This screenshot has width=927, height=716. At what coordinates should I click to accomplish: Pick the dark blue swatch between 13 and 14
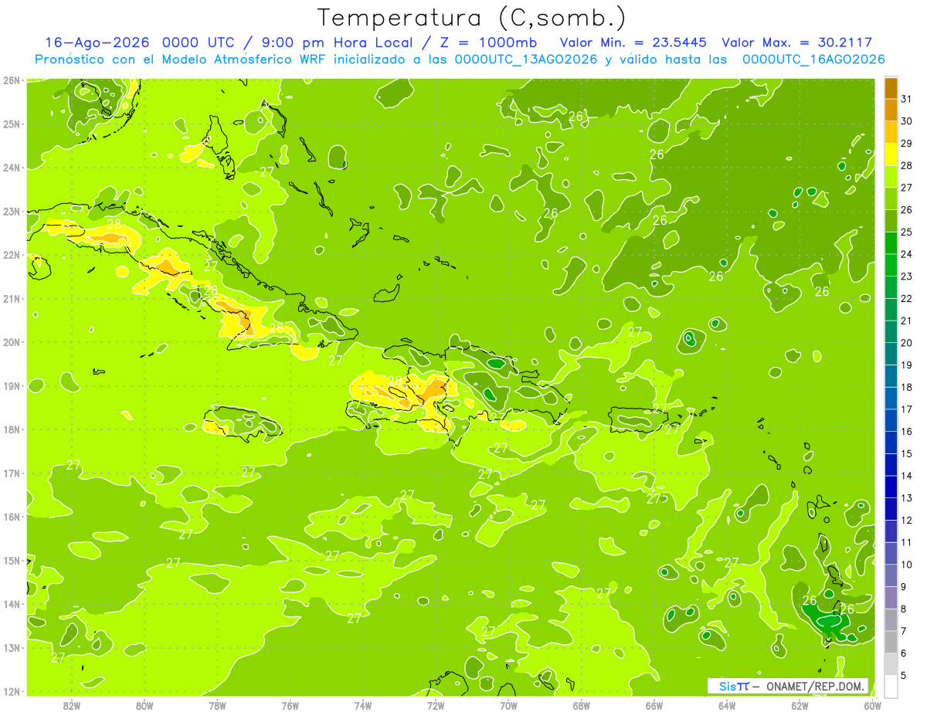pyautogui.click(x=891, y=487)
